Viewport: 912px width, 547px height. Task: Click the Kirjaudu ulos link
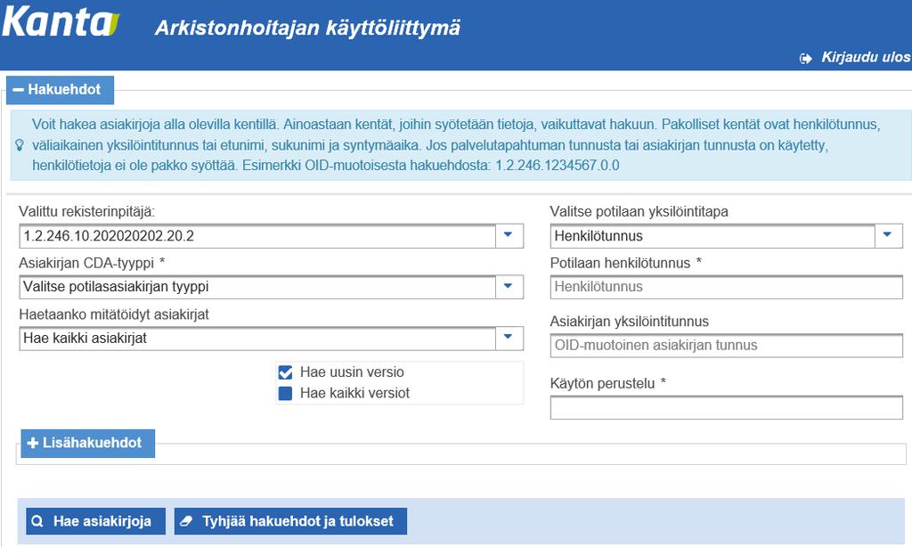tap(866, 57)
